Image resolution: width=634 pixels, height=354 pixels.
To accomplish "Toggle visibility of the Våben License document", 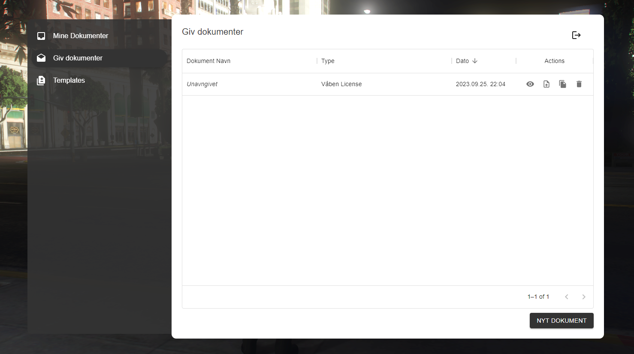I will 530,84.
